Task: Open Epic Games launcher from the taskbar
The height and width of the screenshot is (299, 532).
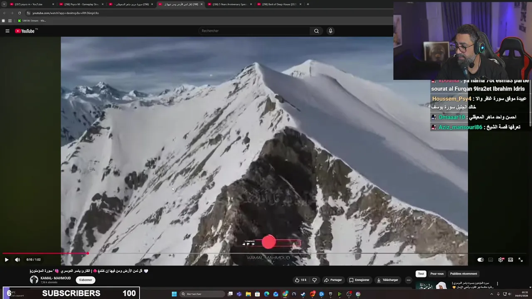Action: 330,294
